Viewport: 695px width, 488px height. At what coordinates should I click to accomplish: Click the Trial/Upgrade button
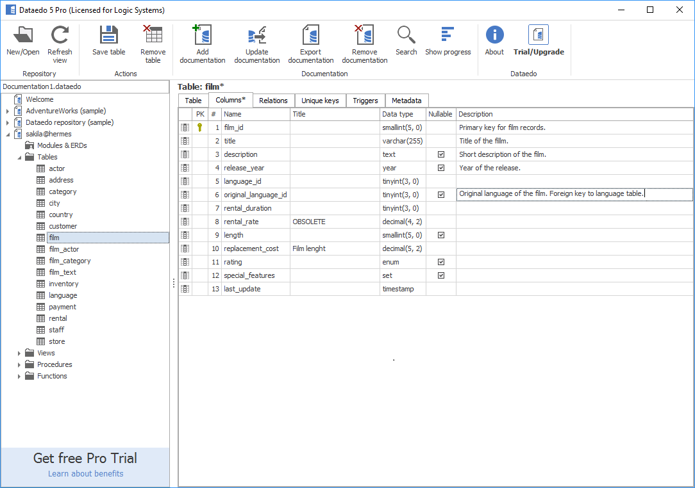pyautogui.click(x=539, y=40)
